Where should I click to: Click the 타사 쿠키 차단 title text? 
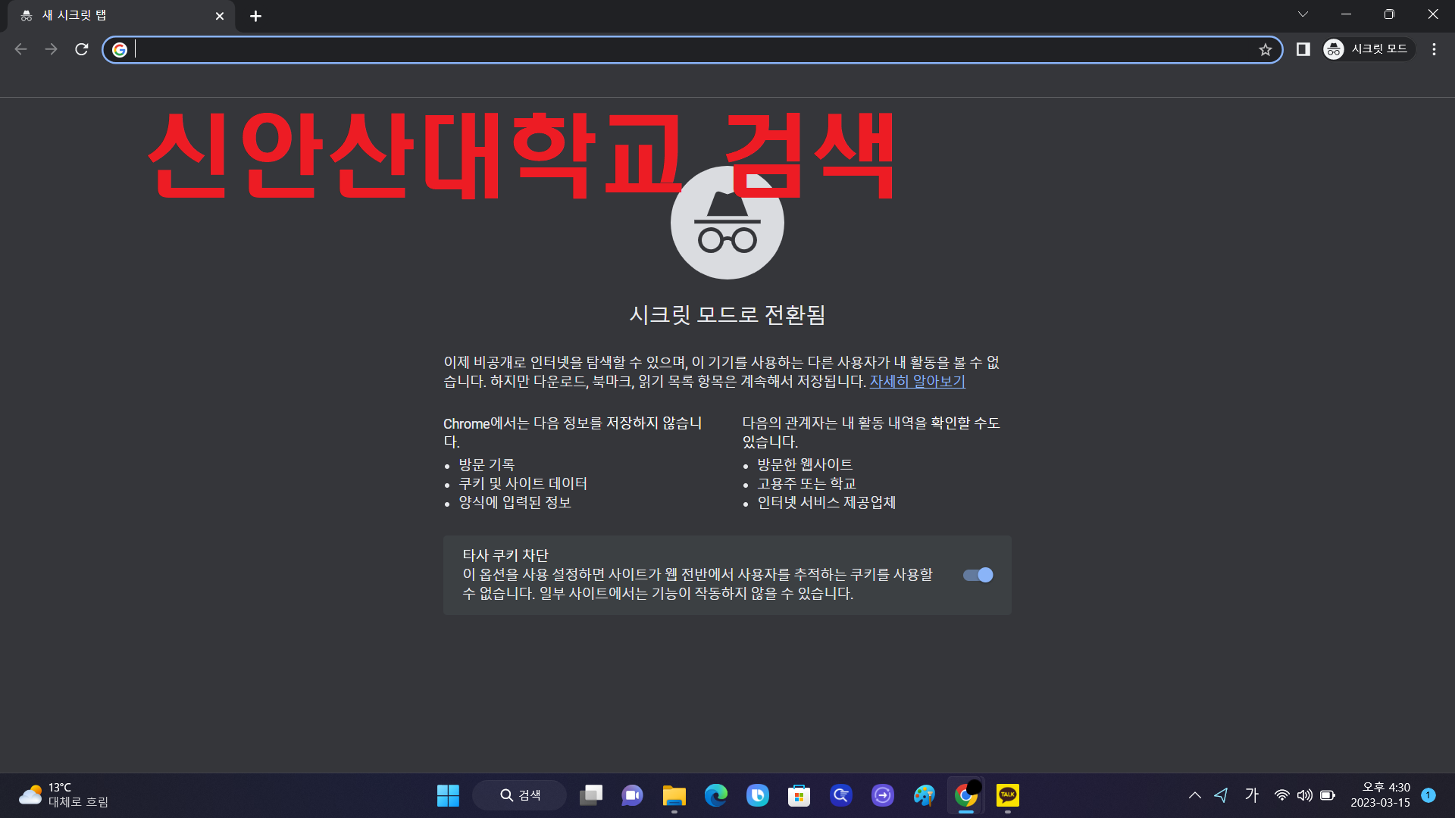505,555
